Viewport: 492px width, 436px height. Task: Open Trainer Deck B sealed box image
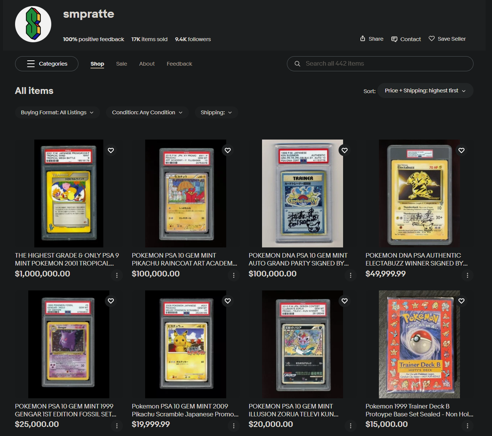click(x=419, y=344)
